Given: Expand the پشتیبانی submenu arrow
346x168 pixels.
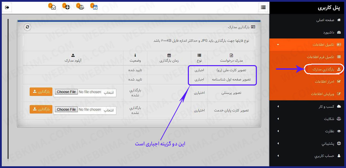Looking at the screenshot, I should [x=278, y=144].
